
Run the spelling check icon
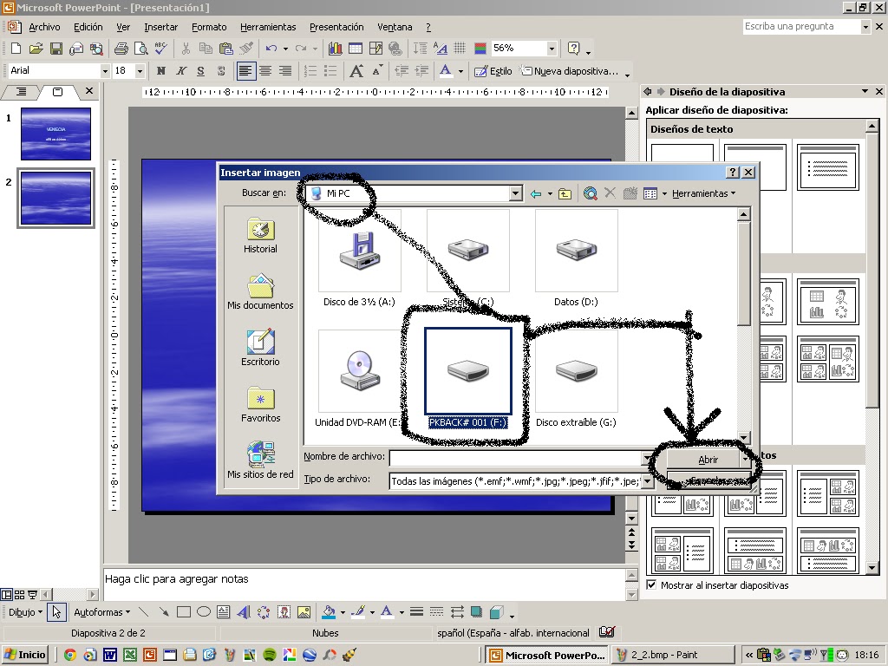[x=160, y=49]
